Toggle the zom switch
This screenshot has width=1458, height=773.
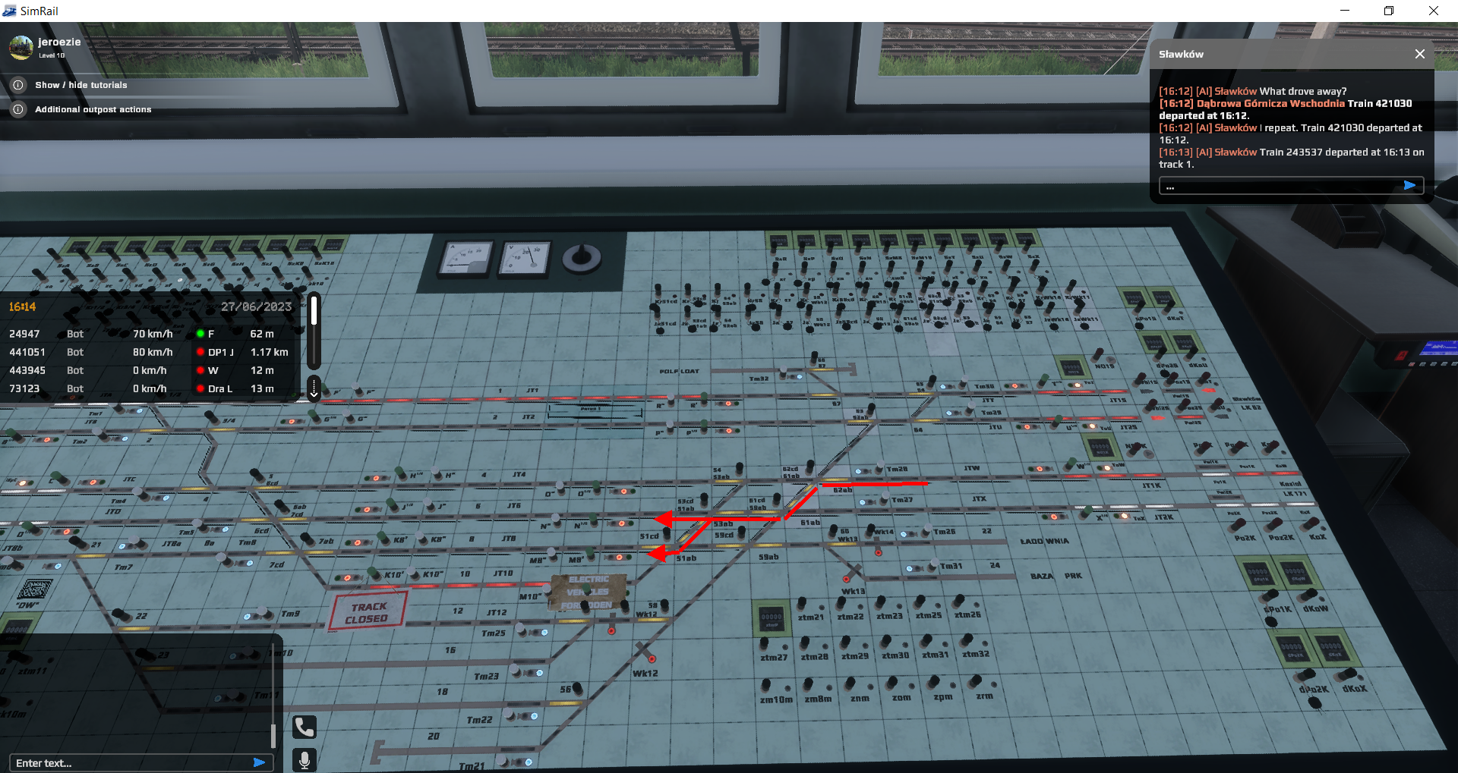892,682
